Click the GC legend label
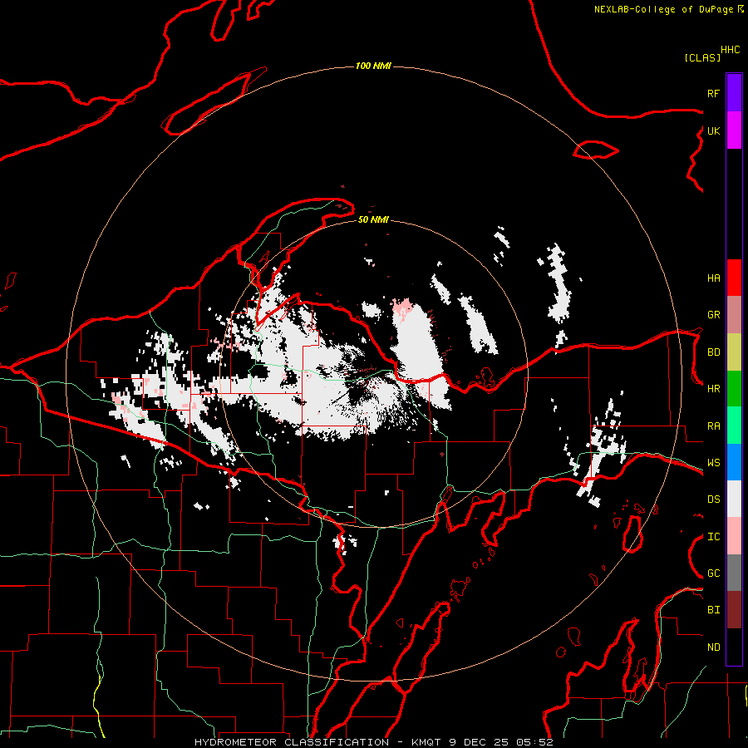Viewport: 748px width, 748px height. click(713, 573)
